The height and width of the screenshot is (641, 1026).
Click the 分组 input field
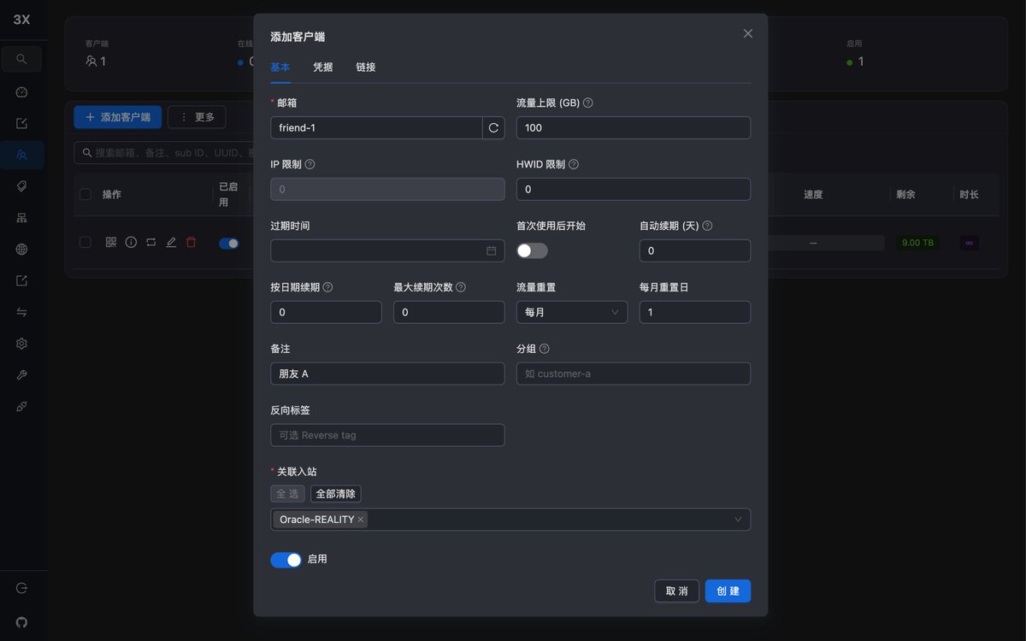point(634,373)
